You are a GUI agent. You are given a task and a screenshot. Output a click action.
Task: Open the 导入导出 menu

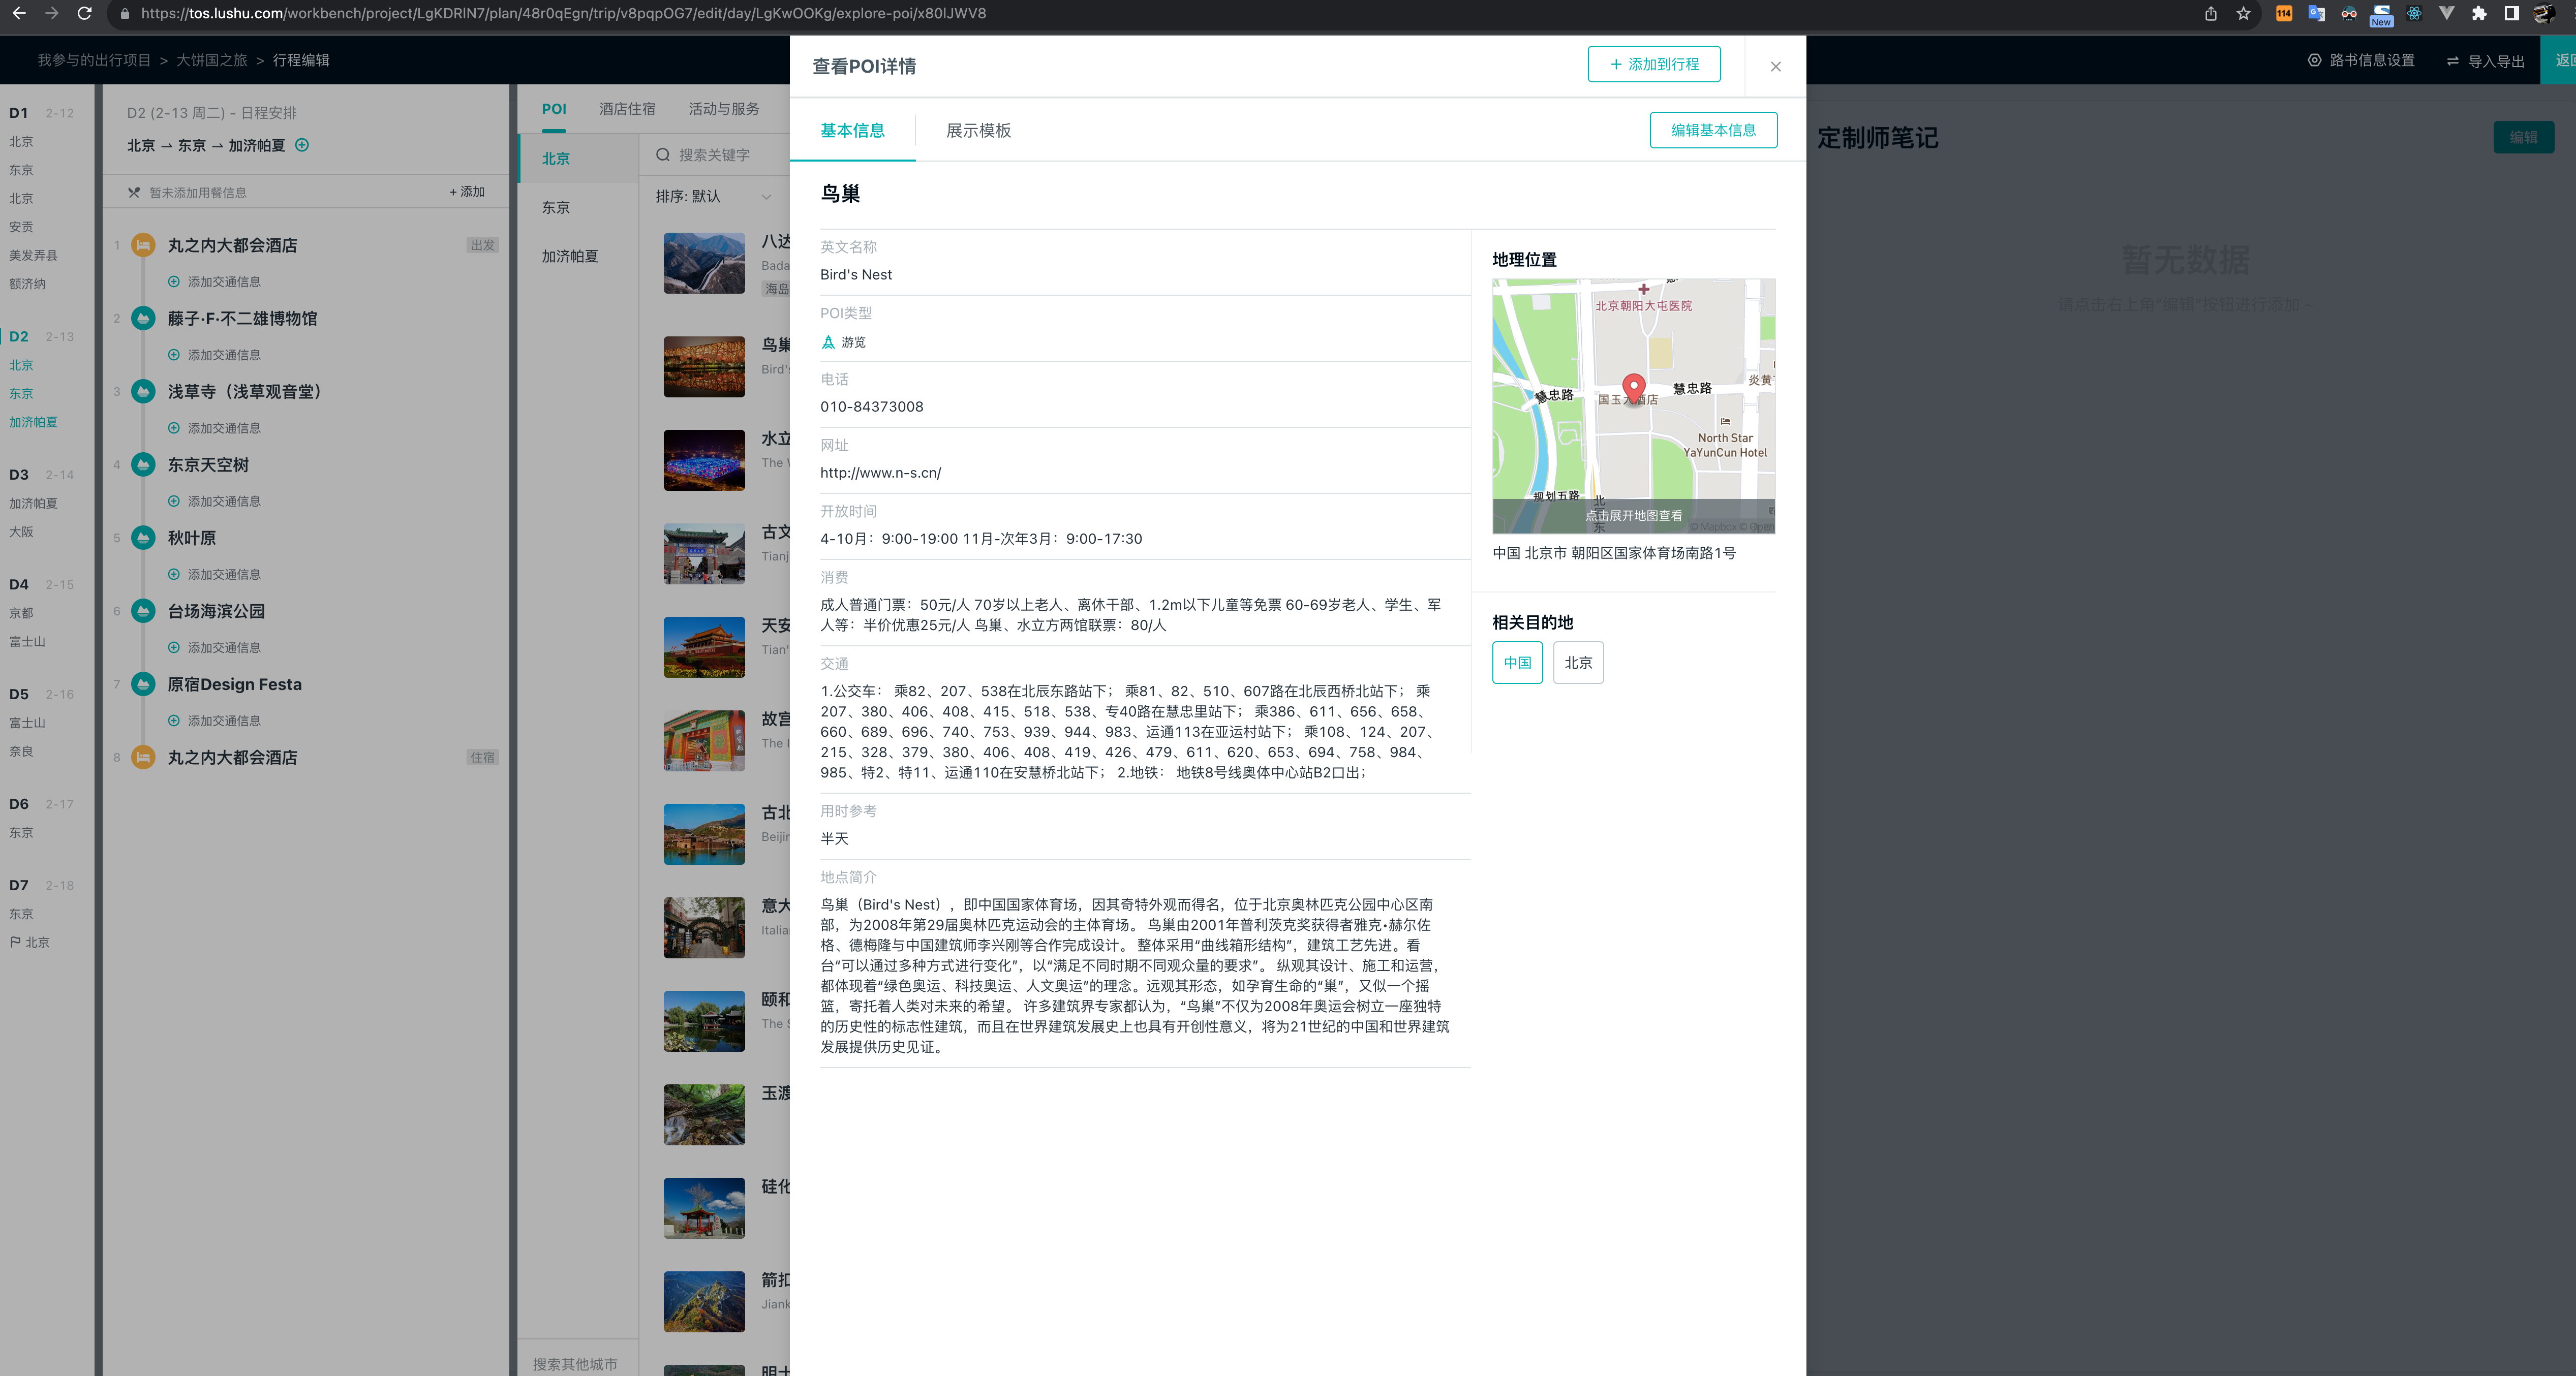point(2485,61)
